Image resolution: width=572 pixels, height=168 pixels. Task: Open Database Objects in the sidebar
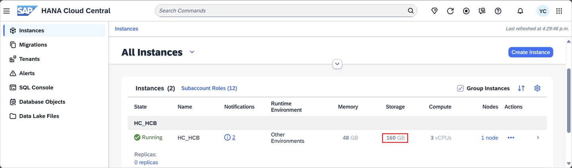tap(54, 102)
